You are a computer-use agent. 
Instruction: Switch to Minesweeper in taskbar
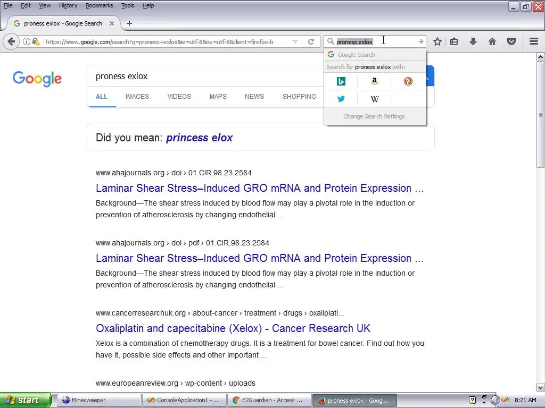tap(98, 400)
